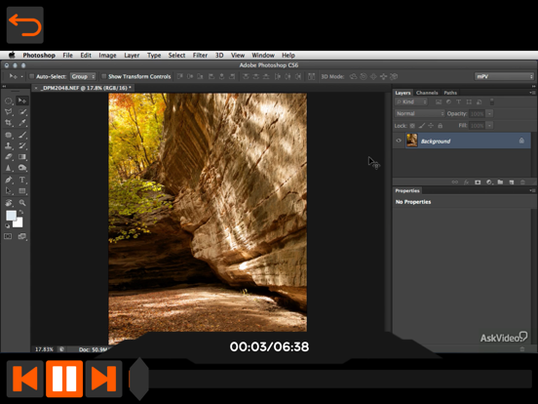
Task: Open the mPV workspace dropdown
Action: [x=505, y=77]
